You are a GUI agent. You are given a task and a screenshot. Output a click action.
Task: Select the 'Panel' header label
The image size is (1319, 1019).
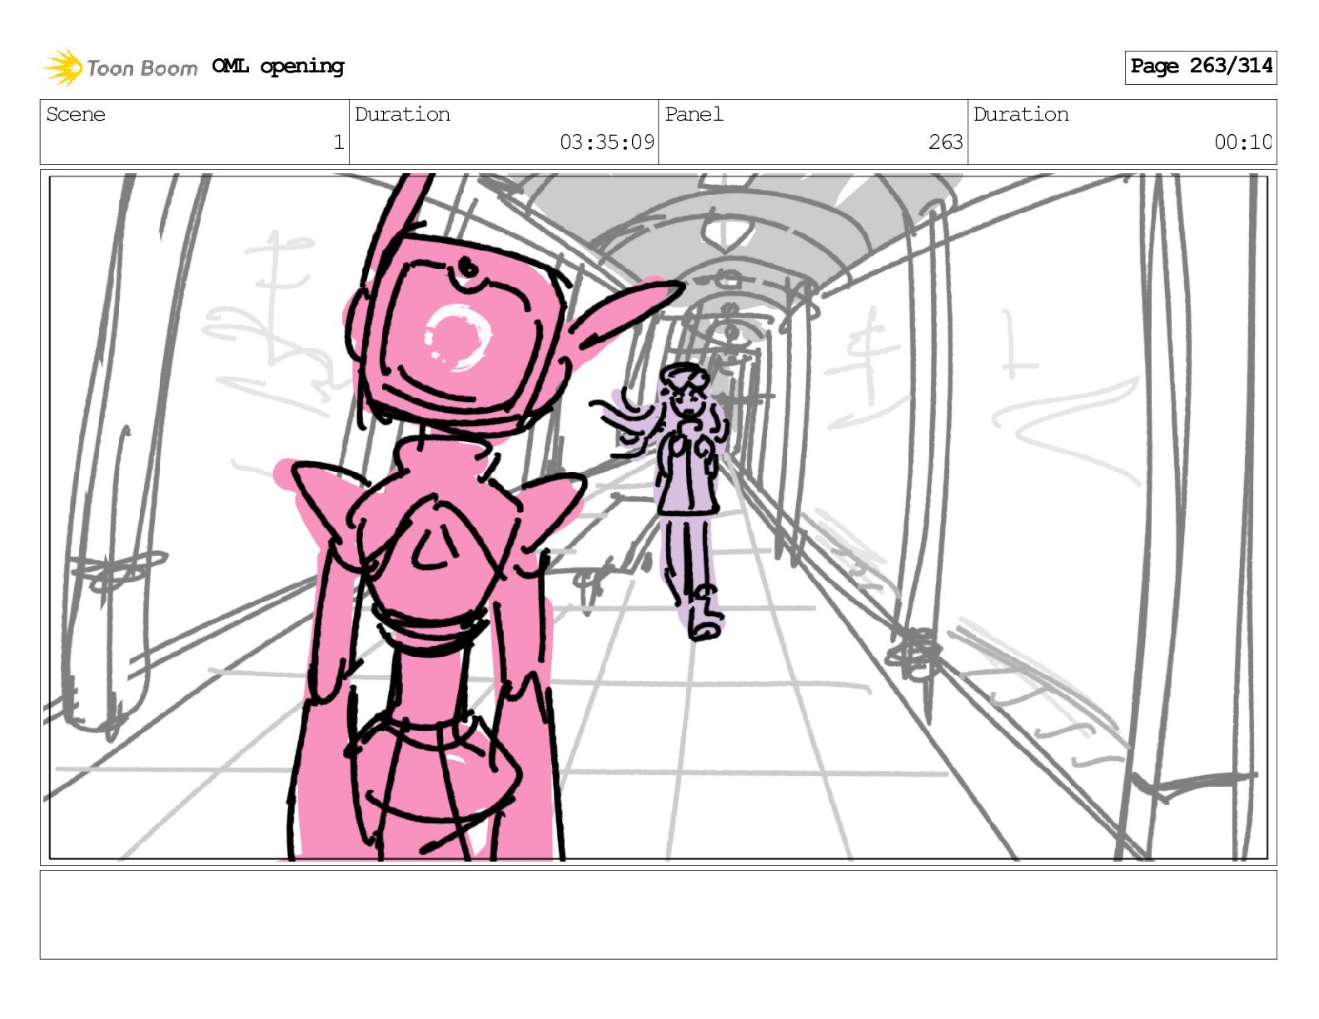694,114
